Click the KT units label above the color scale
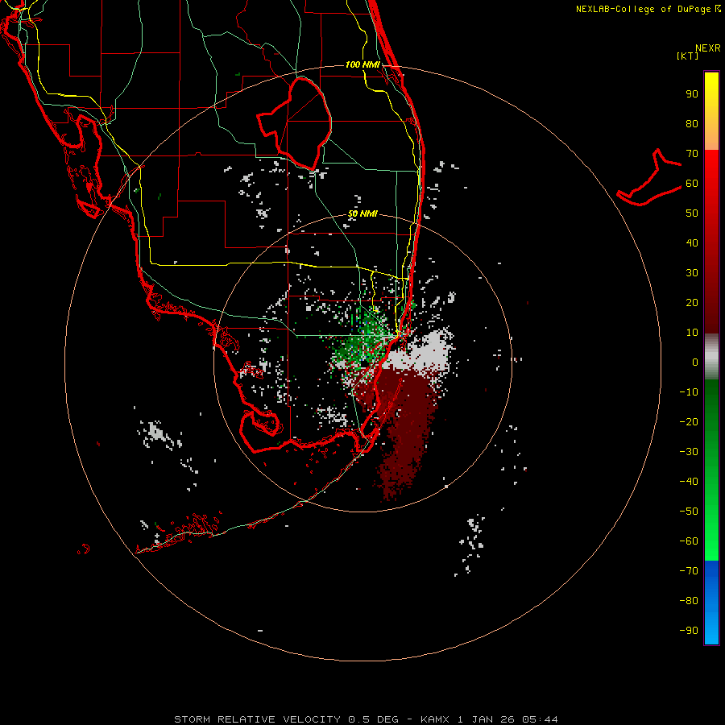 [687, 56]
